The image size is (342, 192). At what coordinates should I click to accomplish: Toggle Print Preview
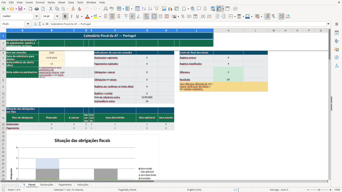point(43,9)
